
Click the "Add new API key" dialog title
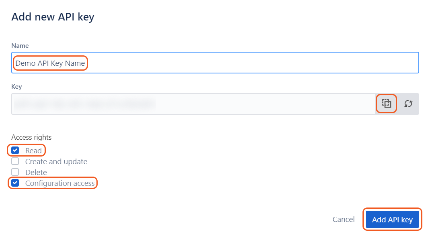click(53, 17)
